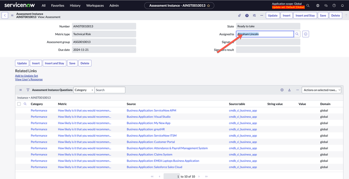Go to the last page of the list
This screenshot has width=349, height=179.
coord(206,176)
